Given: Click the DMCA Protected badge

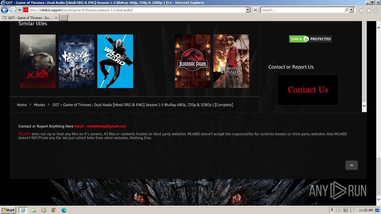Looking at the screenshot, I should coord(310,39).
